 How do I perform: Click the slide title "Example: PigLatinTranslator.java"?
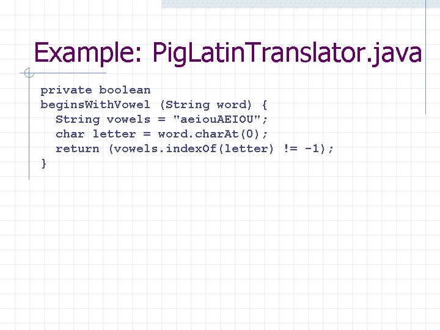pyautogui.click(x=228, y=53)
